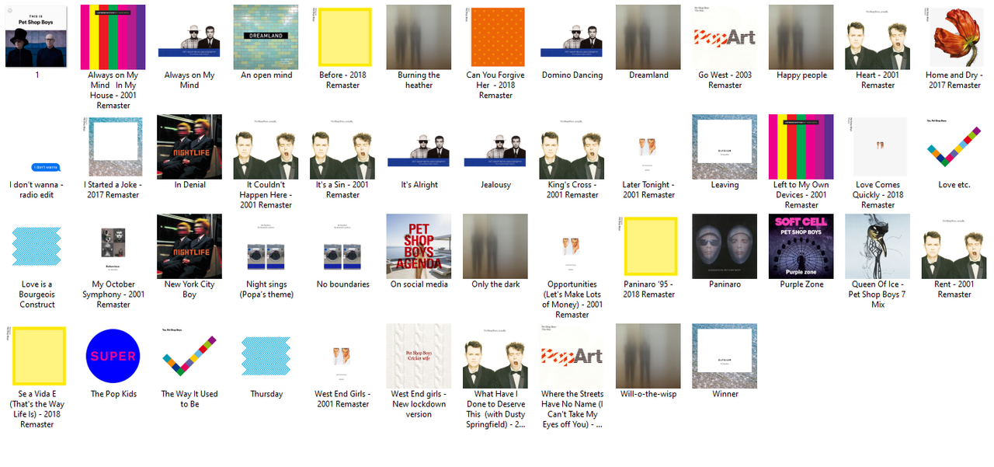Open "Love is a Bourgeois Construct" cover
994x467 pixels.
(x=37, y=246)
